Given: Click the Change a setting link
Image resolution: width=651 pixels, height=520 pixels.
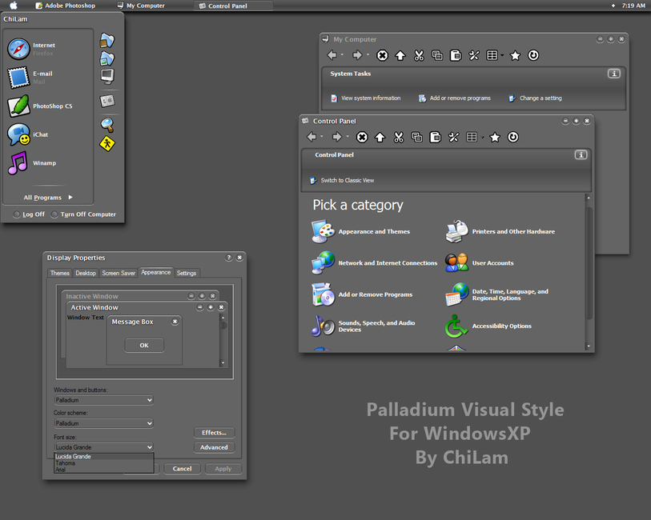Looking at the screenshot, I should [535, 98].
